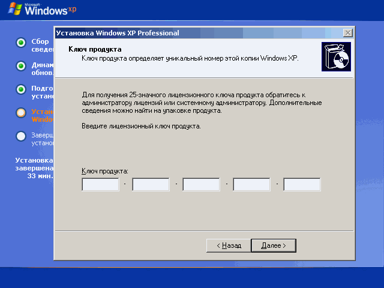Click the green 'Подготовка' step indicator
This screenshot has width=384, height=288.
coord(21,89)
